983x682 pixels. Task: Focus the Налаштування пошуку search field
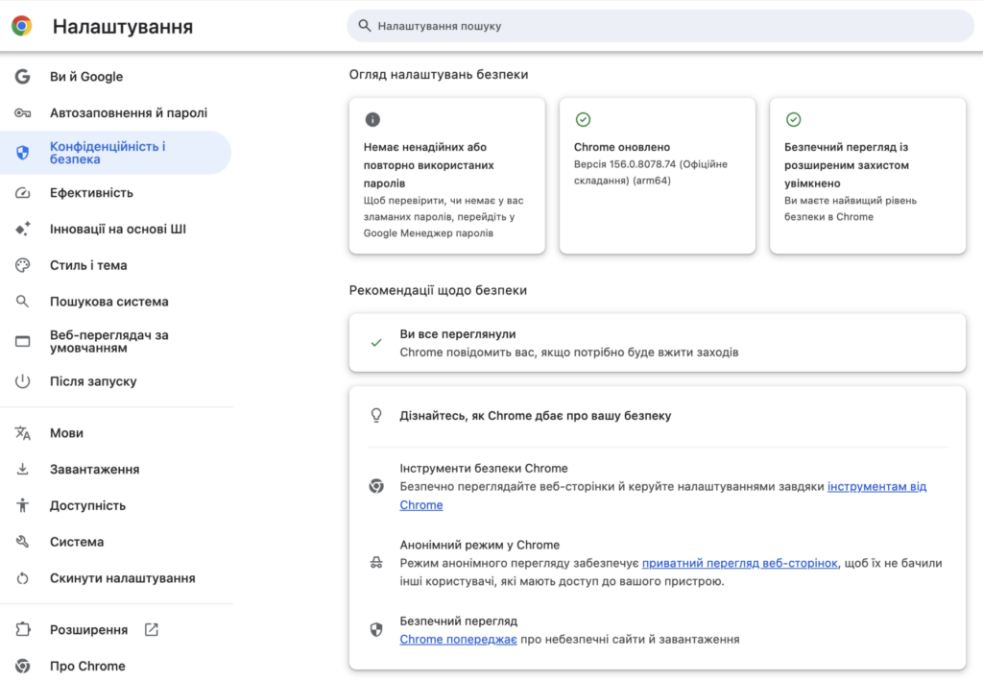point(660,26)
